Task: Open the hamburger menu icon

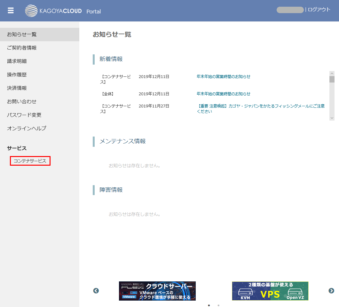Action: (x=11, y=11)
